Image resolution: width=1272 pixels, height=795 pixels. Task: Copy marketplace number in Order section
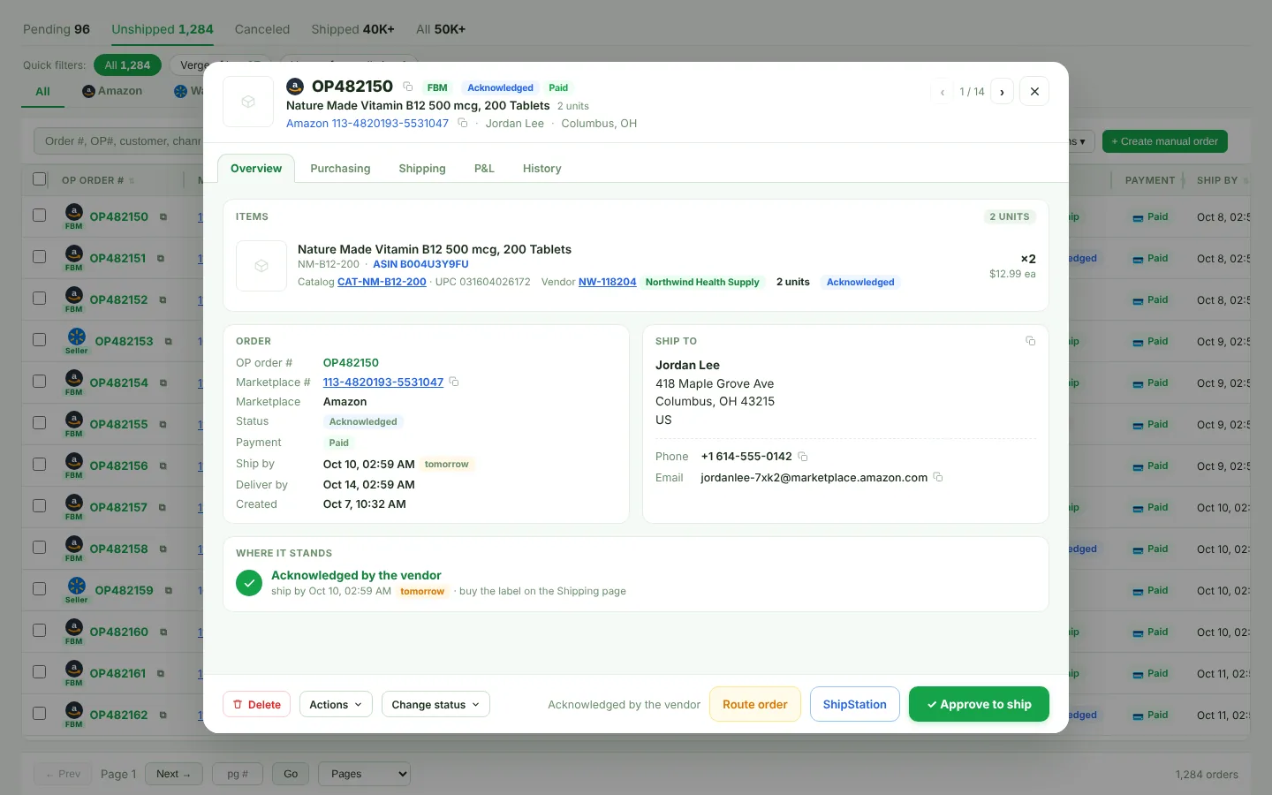(x=454, y=382)
